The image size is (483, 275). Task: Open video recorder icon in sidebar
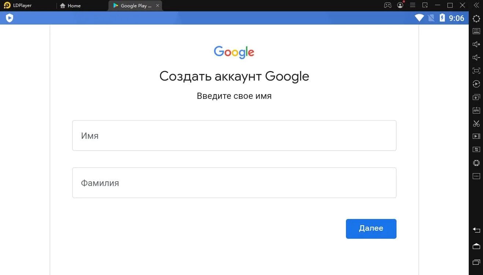(476, 136)
